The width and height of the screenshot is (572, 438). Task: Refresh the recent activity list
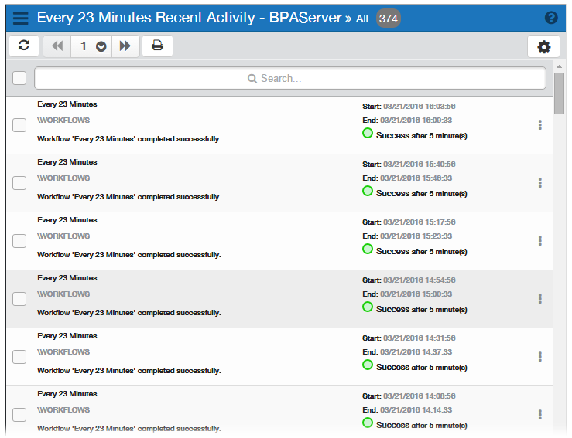[x=24, y=46]
